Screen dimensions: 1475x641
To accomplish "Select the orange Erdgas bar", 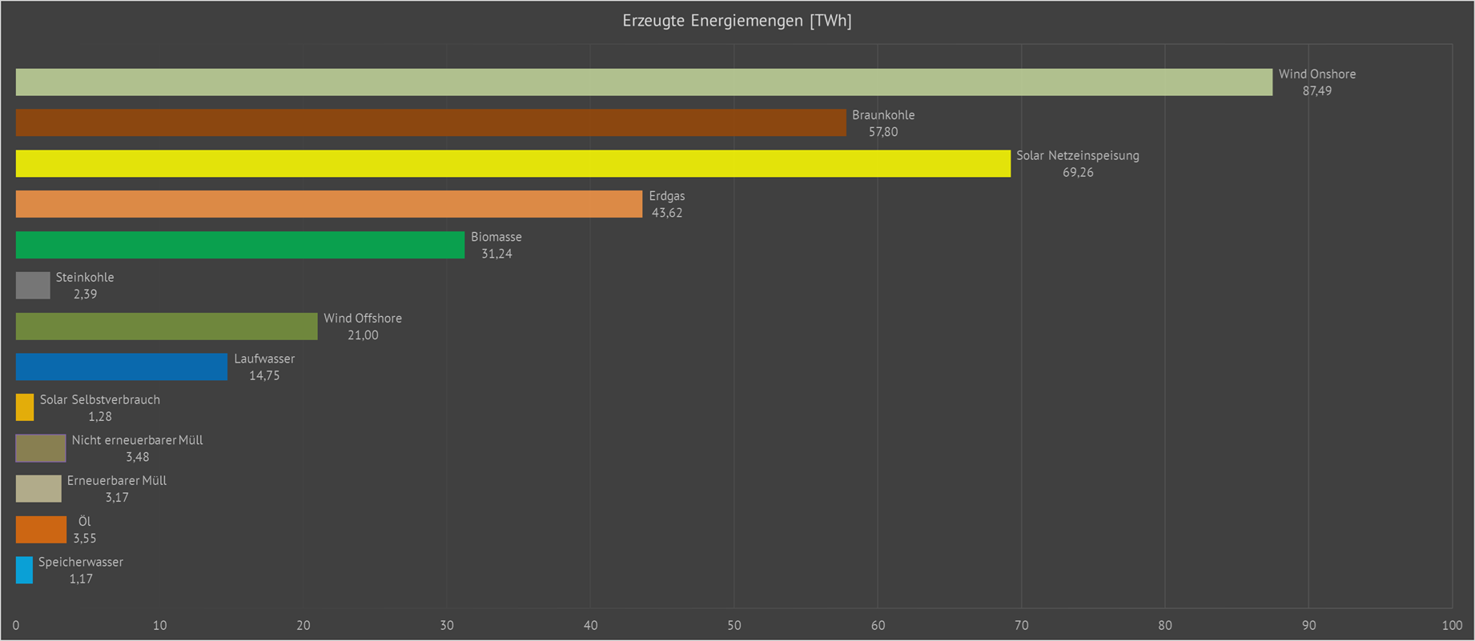I will (329, 204).
